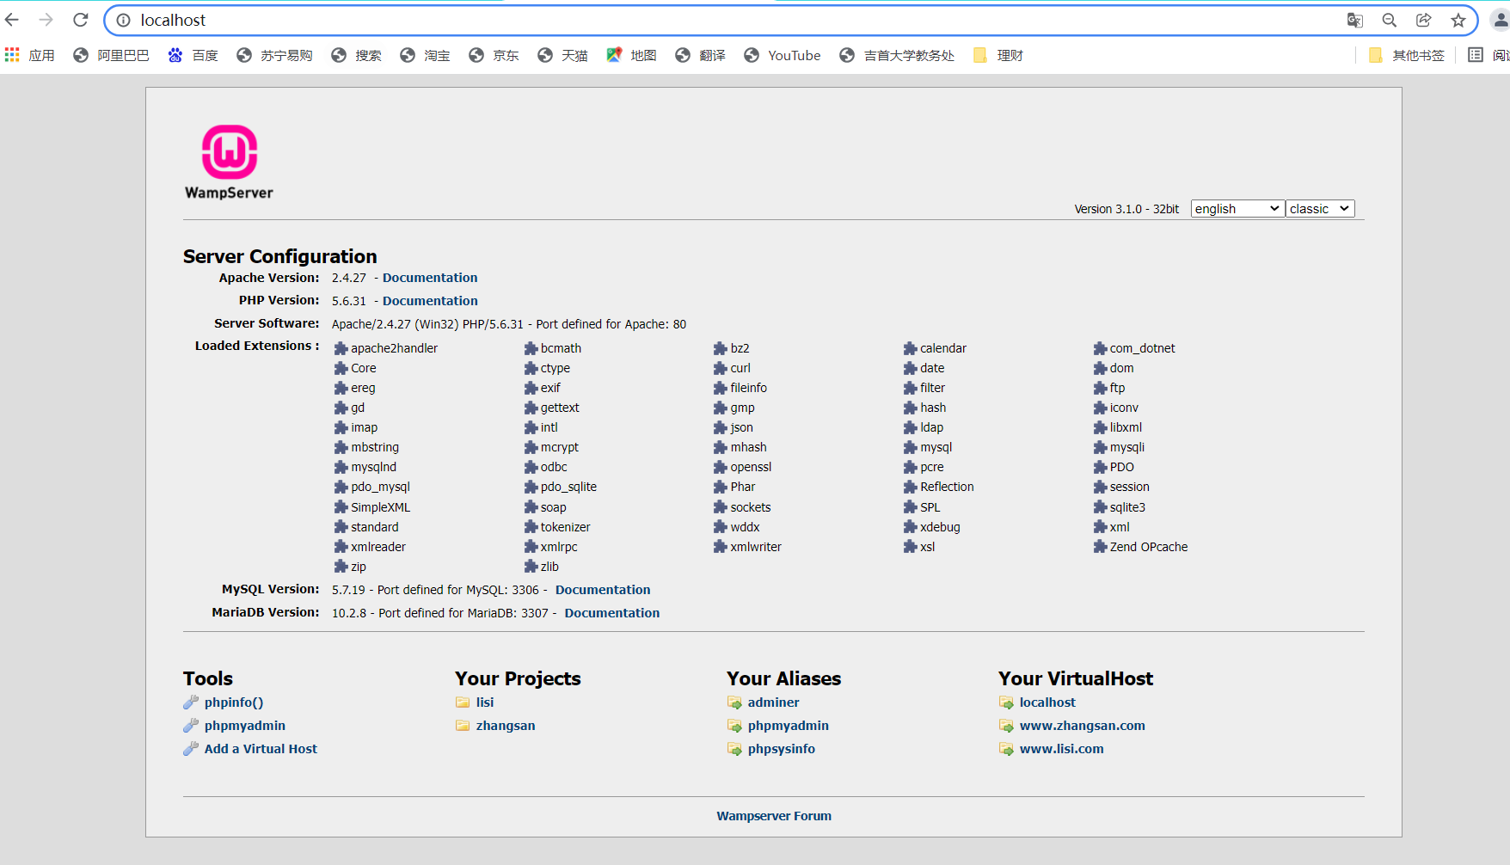1510x865 pixels.
Task: Open the www.lisi.com VirtualHost link
Action: pos(1062,749)
